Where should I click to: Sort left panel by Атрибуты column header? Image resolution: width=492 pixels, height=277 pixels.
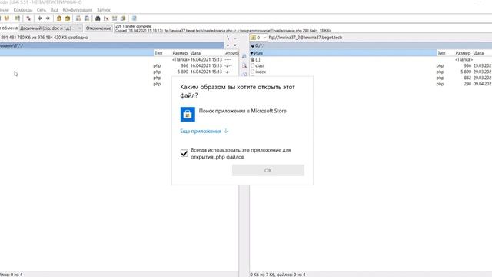coord(231,53)
